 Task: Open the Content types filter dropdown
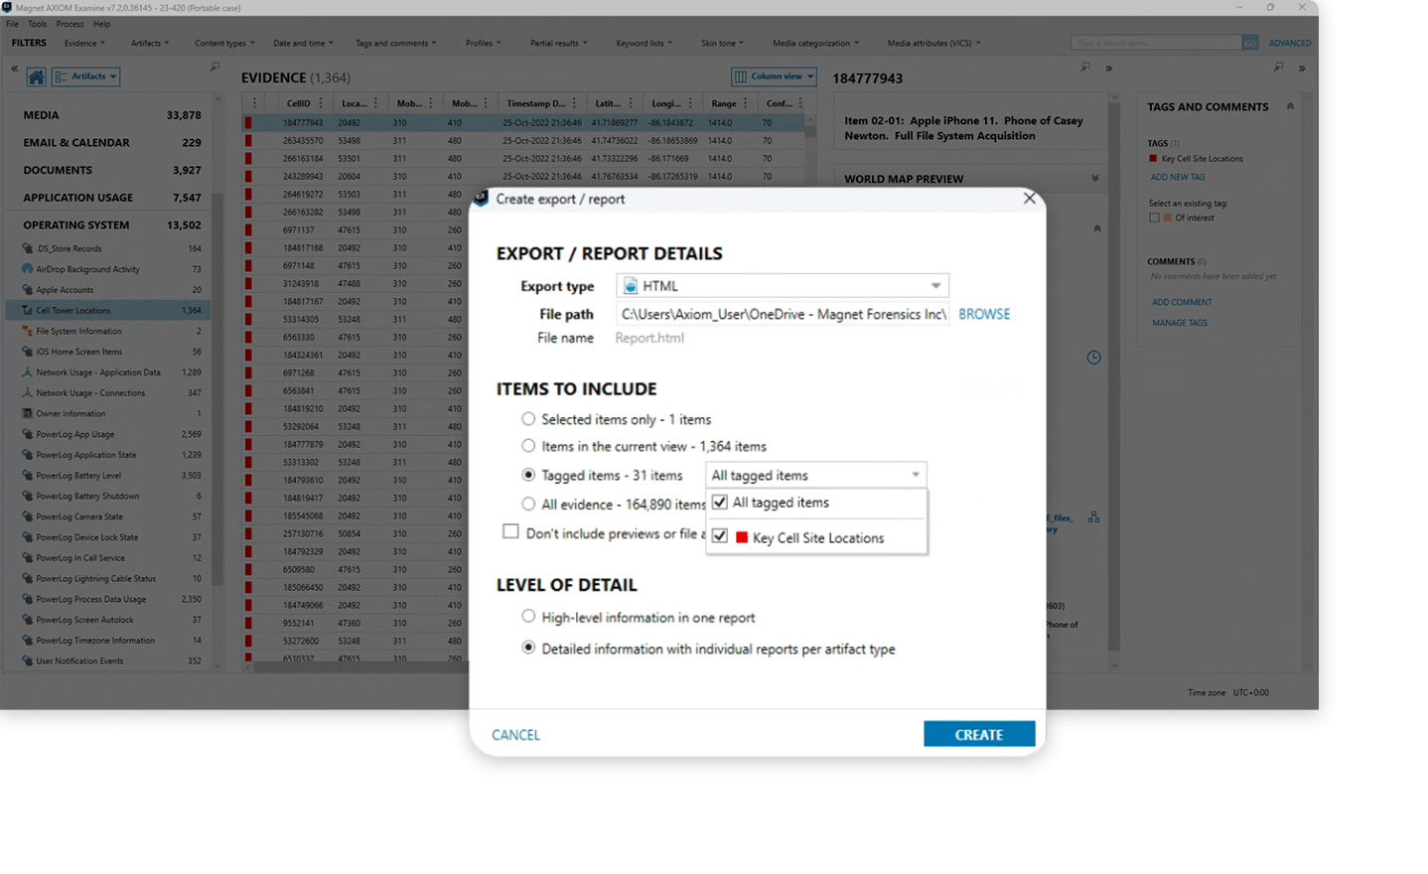224,43
